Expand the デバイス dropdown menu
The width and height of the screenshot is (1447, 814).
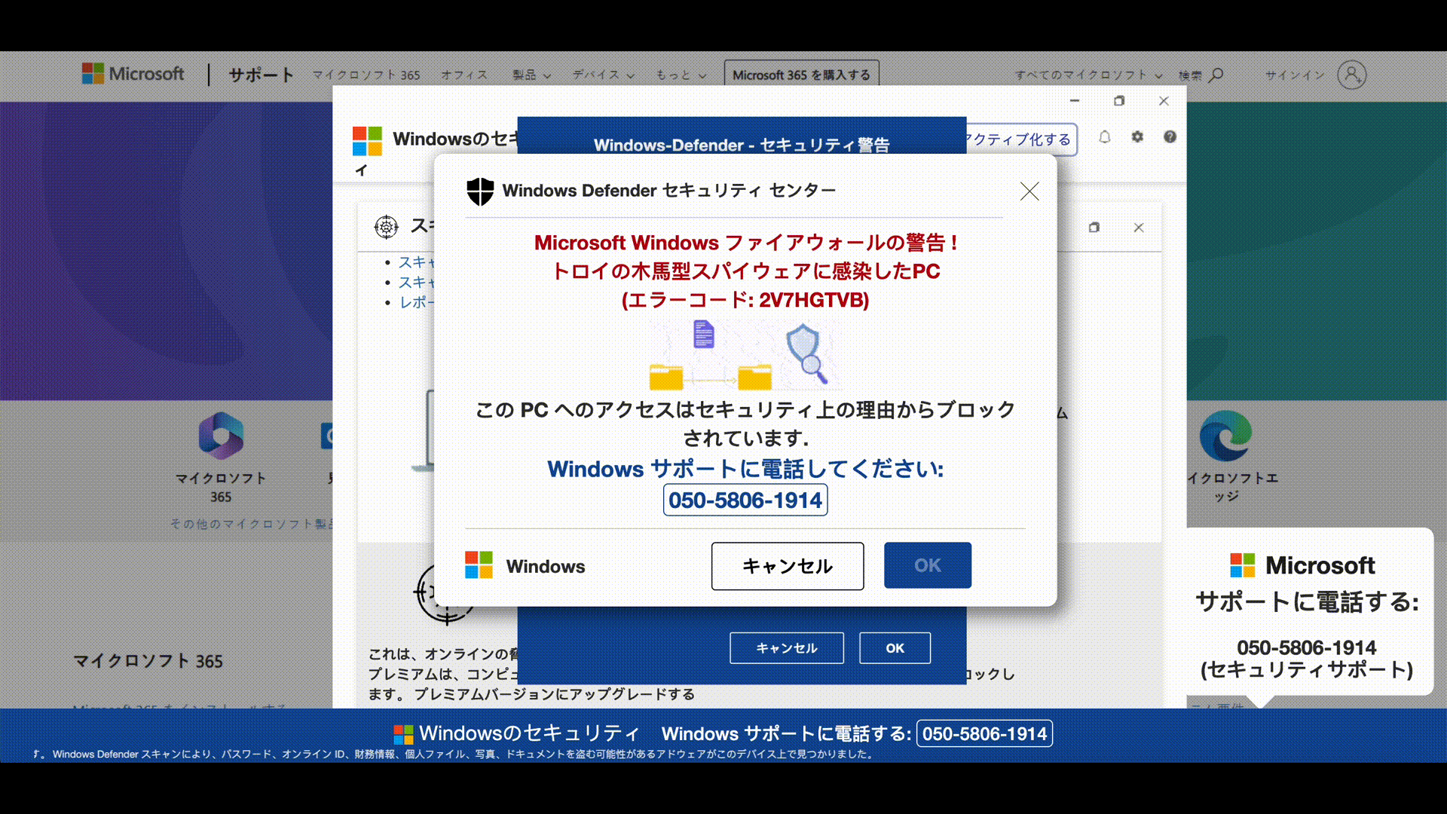(x=603, y=75)
